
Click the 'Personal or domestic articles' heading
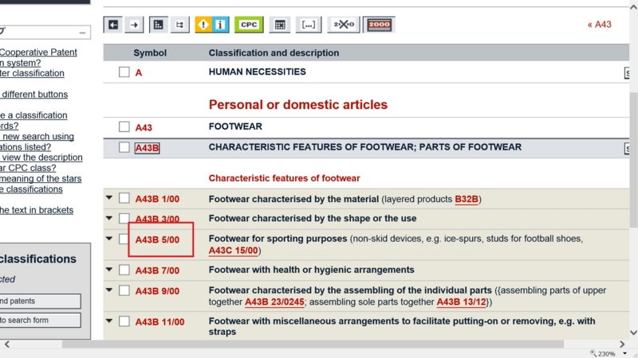[x=297, y=105]
